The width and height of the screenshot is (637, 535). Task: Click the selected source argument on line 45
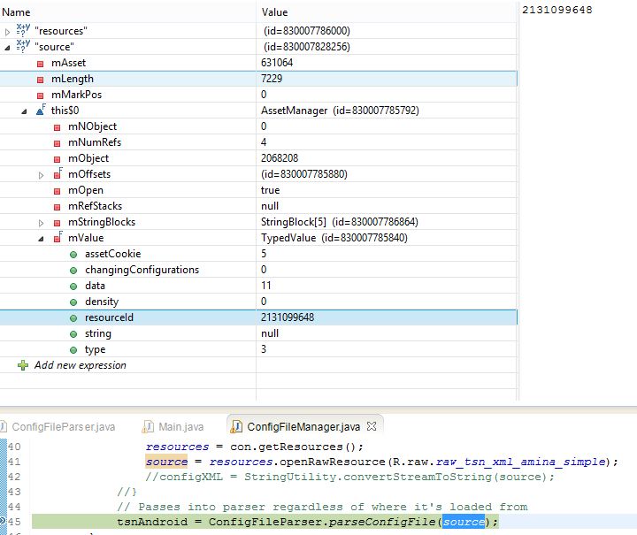tap(464, 522)
